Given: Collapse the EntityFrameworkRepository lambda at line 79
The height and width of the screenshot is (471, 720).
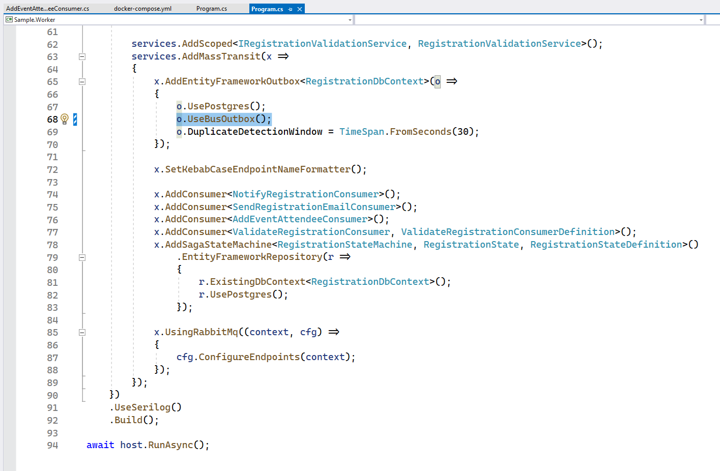Looking at the screenshot, I should pos(82,257).
